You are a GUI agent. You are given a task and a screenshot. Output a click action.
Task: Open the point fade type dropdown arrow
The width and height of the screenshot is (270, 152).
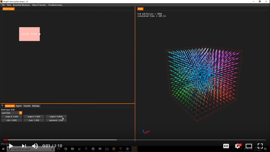click(x=21, y=113)
